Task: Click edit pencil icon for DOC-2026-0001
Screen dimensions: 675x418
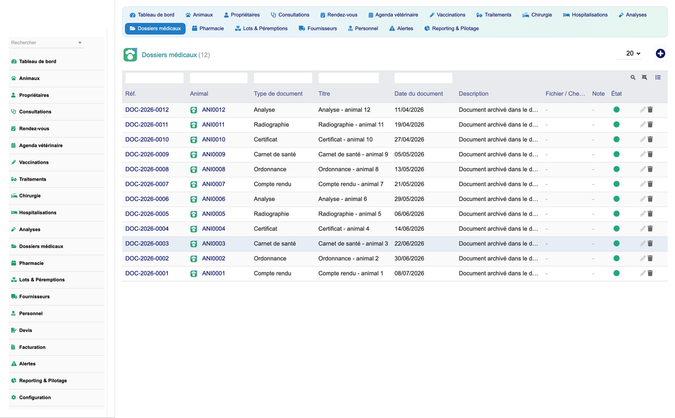Action: [643, 273]
